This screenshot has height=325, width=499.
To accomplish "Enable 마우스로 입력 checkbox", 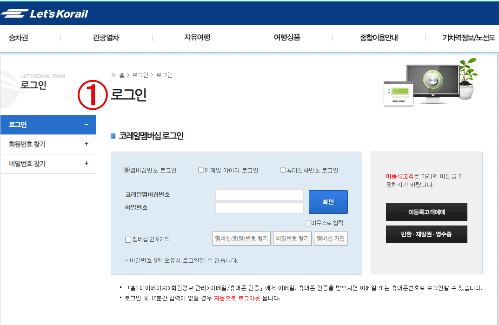I will click(x=308, y=223).
